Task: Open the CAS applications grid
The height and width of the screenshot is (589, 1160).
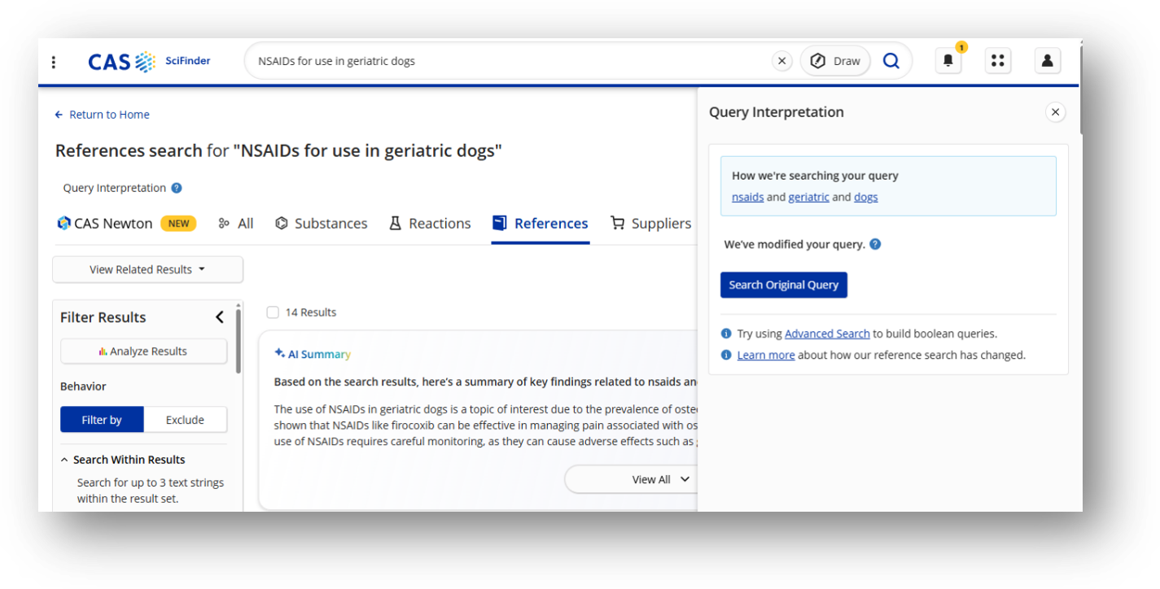Action: tap(998, 61)
